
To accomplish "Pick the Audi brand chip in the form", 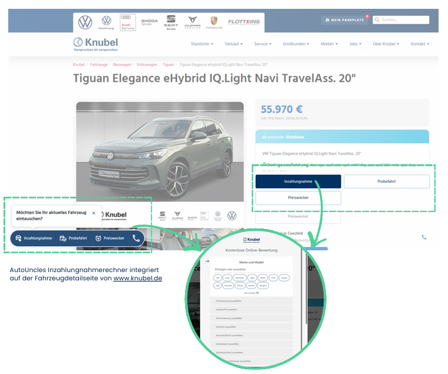I will click(x=227, y=277).
